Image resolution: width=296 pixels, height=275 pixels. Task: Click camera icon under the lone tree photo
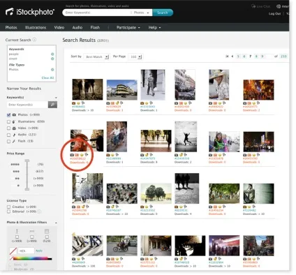[x=142, y=207]
